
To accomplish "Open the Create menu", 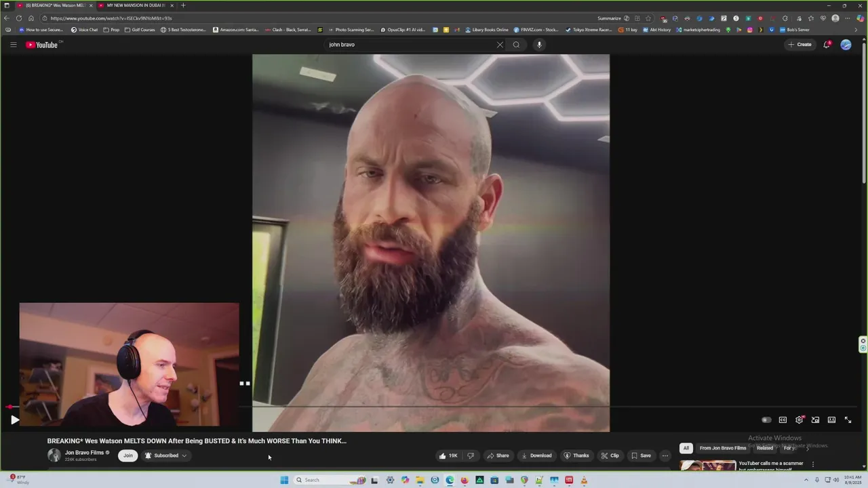I will click(800, 45).
